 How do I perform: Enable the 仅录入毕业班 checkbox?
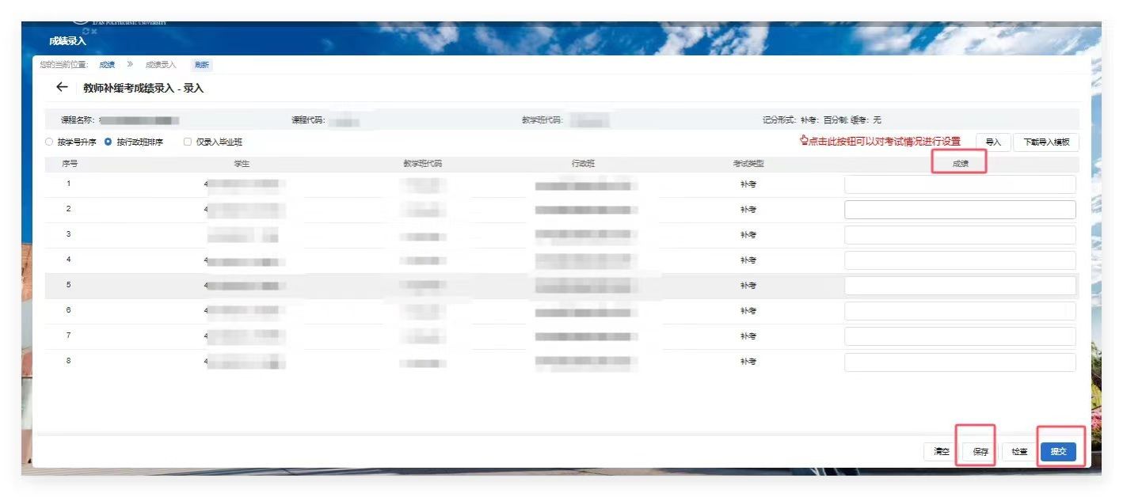point(188,142)
